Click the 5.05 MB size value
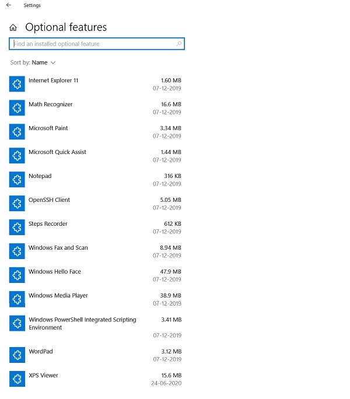This screenshot has height=399, width=350. click(170, 200)
